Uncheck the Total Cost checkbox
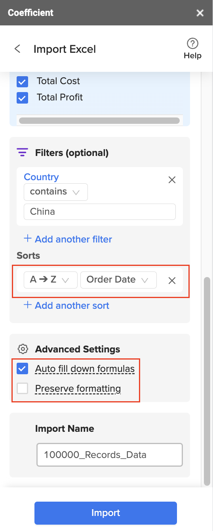 point(23,82)
